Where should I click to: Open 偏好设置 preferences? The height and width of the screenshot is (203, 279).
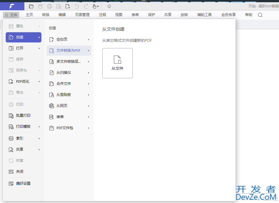(24, 183)
